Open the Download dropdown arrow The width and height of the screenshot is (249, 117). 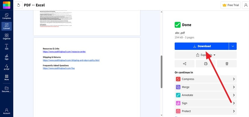[x=233, y=46]
